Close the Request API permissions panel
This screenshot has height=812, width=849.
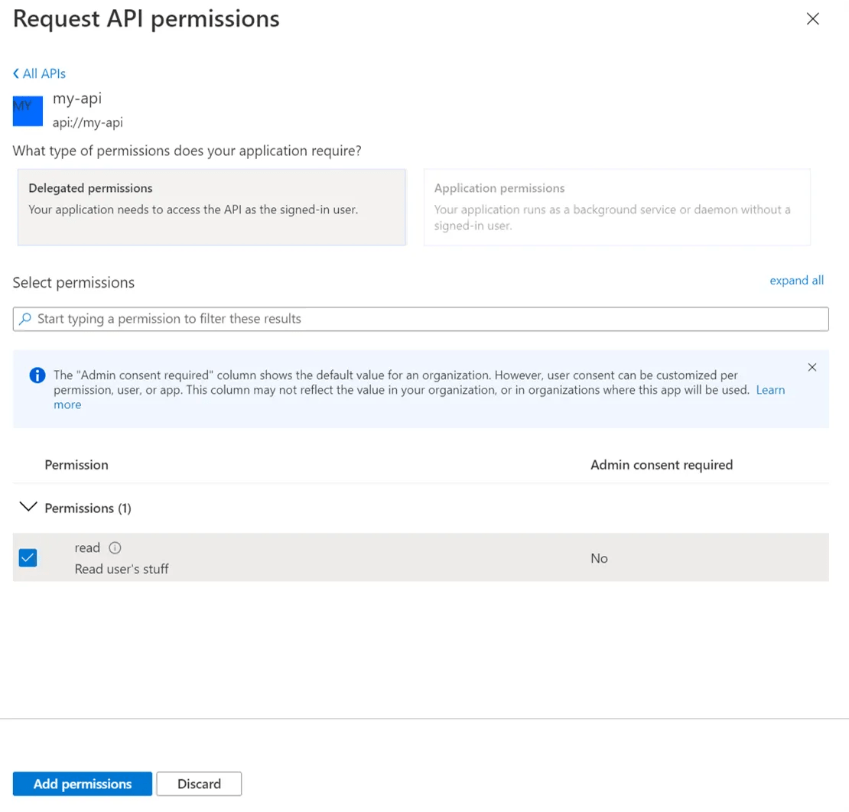tap(812, 19)
